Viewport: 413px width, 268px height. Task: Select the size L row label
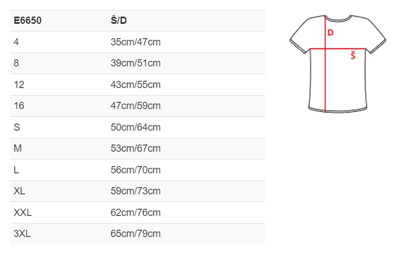[16, 170]
